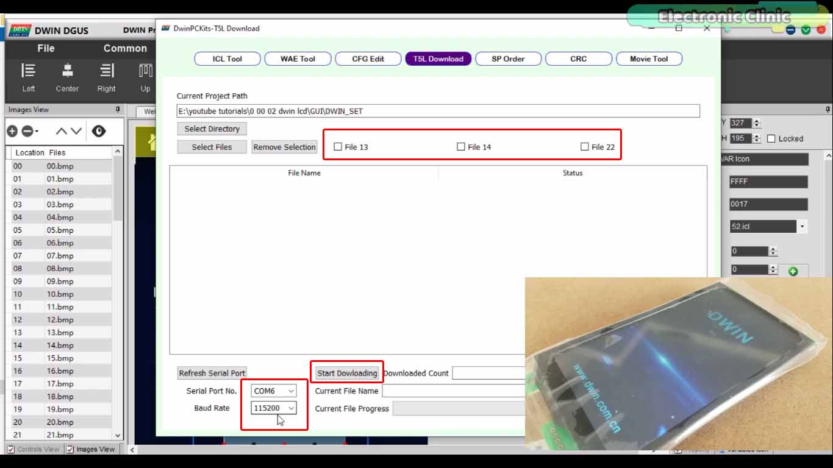The image size is (833, 468).
Task: Click the File Name column header
Action: point(304,173)
